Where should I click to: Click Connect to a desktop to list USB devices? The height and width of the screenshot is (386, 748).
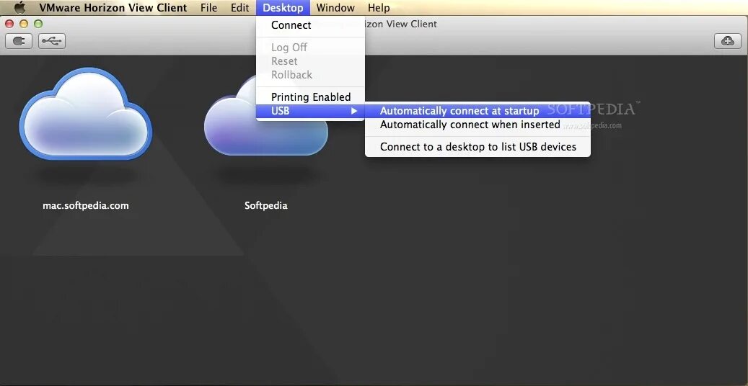[478, 147]
